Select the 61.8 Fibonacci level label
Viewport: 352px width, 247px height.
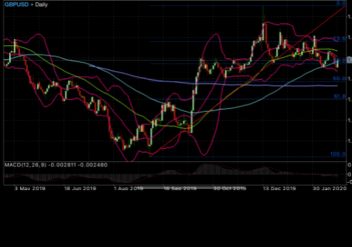[339, 96]
